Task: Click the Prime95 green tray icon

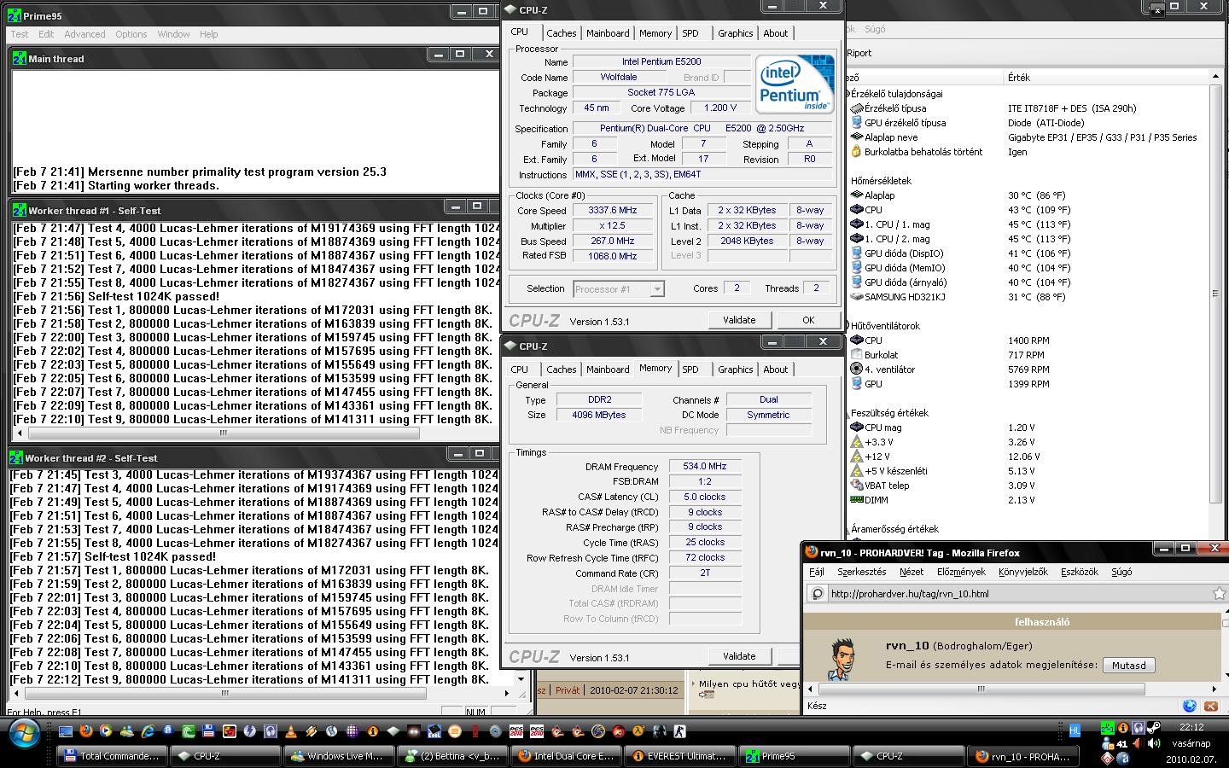Action: point(1107,728)
